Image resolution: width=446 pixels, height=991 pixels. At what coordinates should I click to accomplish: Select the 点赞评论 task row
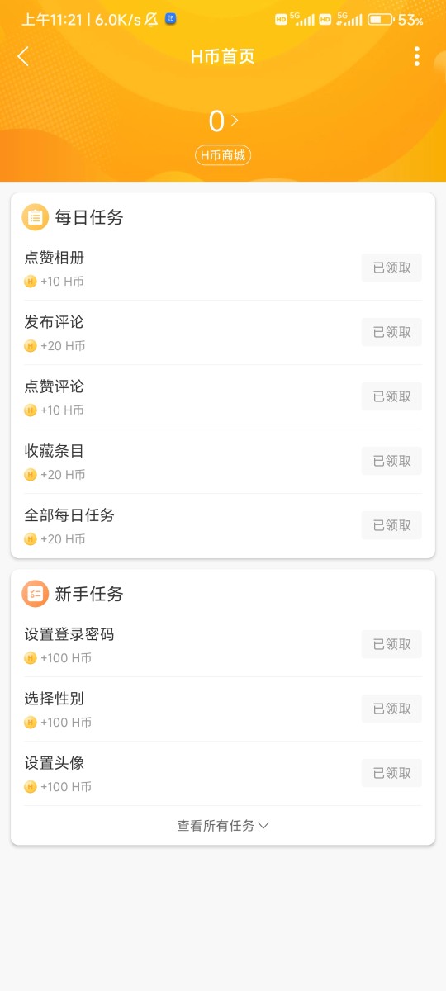tap(223, 397)
